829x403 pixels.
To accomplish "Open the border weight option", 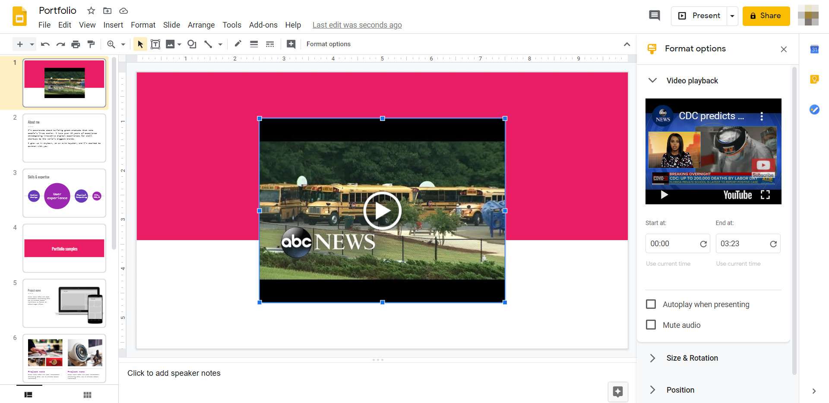I will [x=254, y=44].
